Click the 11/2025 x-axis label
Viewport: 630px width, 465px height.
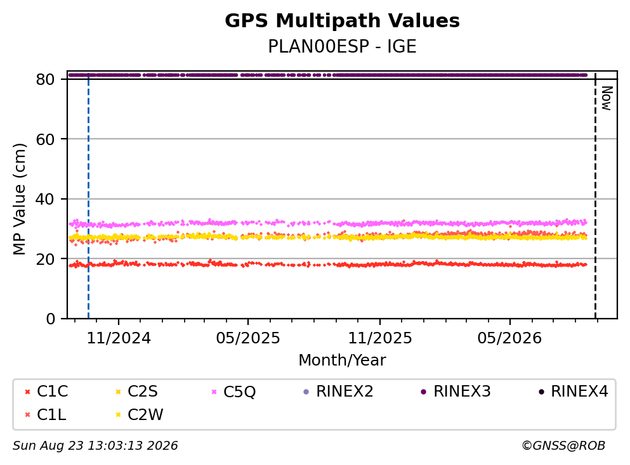379,338
